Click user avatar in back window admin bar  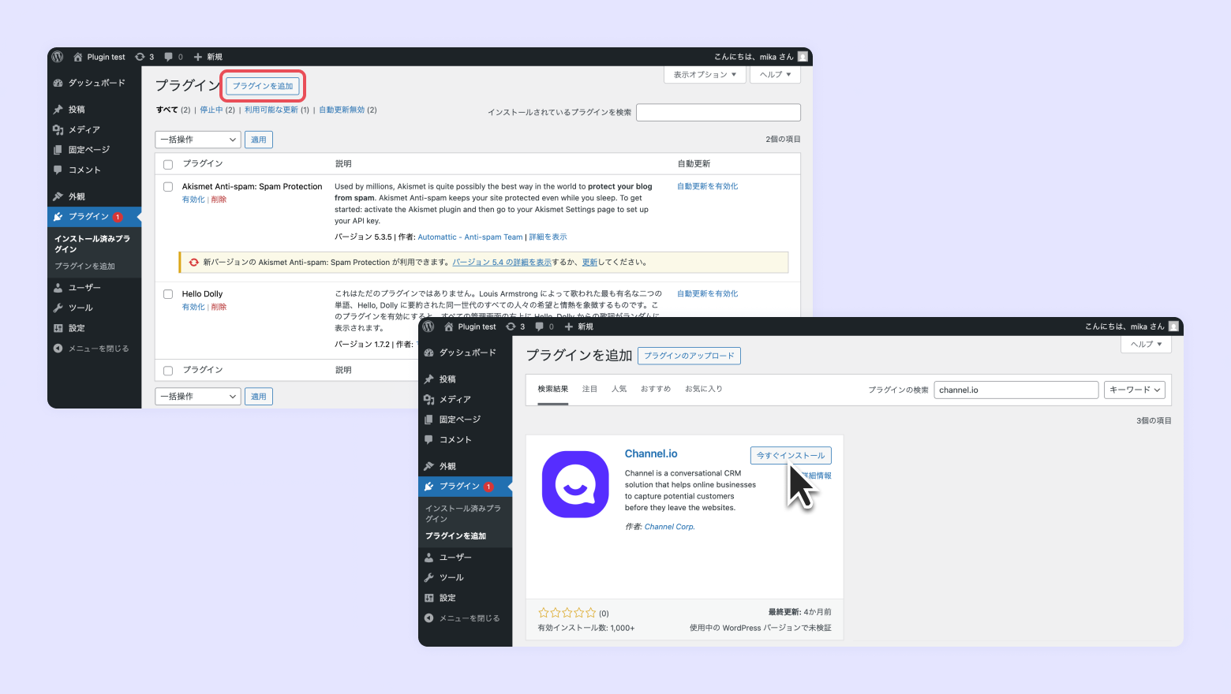tap(803, 57)
